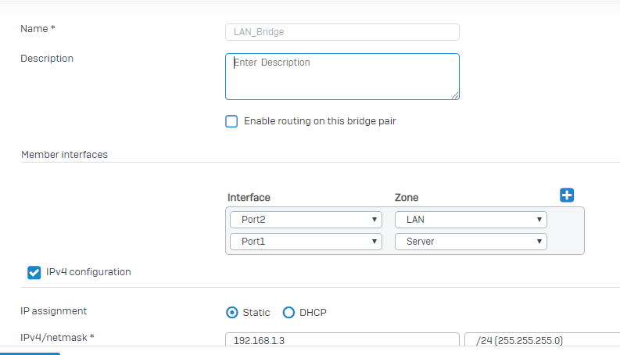Expand the Server zone dropdown
620x355 pixels.
[471, 242]
